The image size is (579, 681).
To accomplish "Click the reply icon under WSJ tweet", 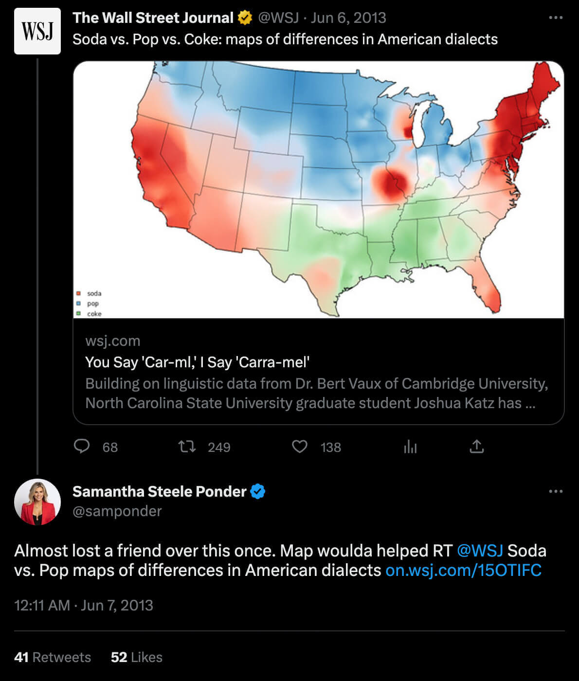I will click(x=82, y=446).
